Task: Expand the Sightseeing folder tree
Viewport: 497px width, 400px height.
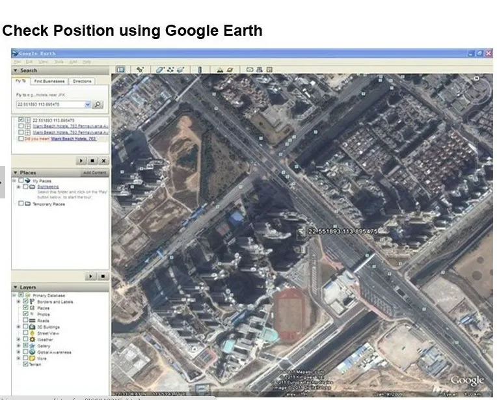Action: click(18, 187)
